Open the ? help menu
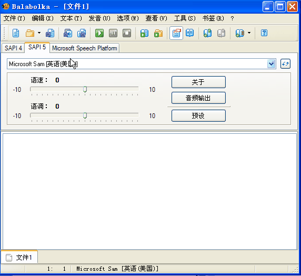Screen dimensions: 301x276 (x=232, y=18)
